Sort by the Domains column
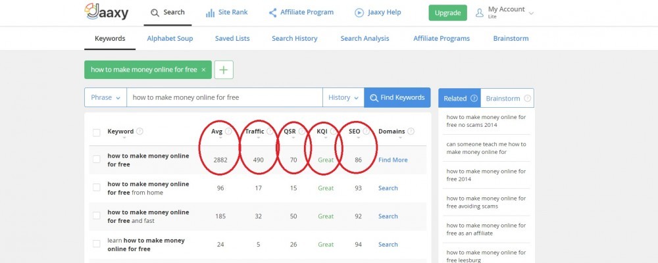 coord(400,137)
